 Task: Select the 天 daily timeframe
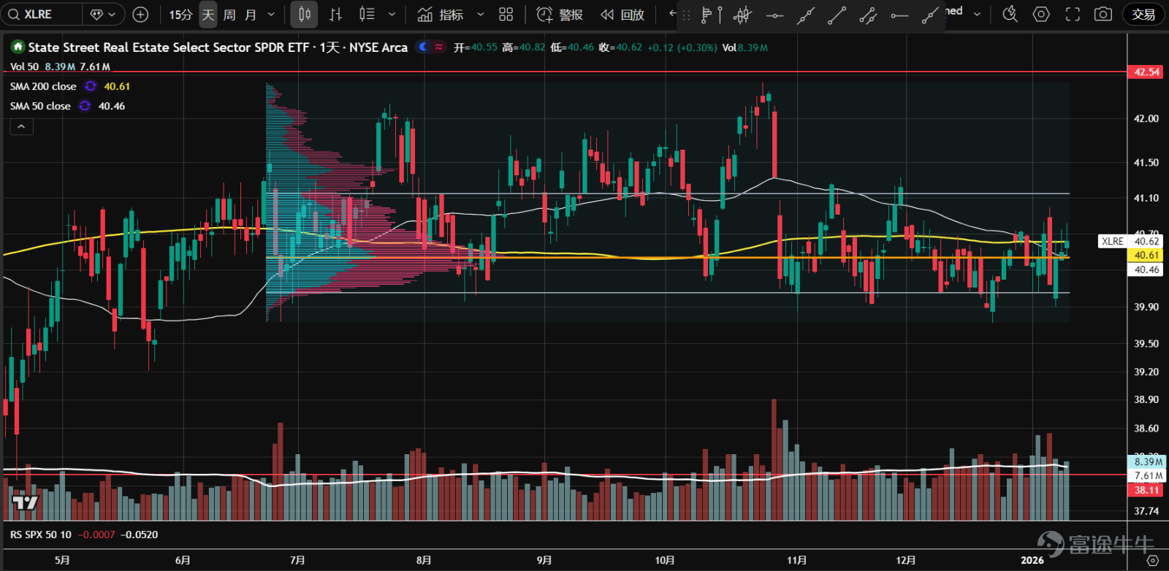208,15
